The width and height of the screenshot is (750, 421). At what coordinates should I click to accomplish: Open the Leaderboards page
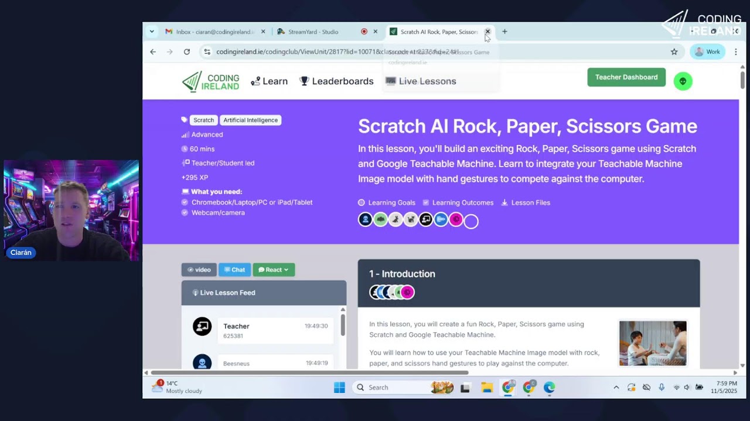[336, 81]
